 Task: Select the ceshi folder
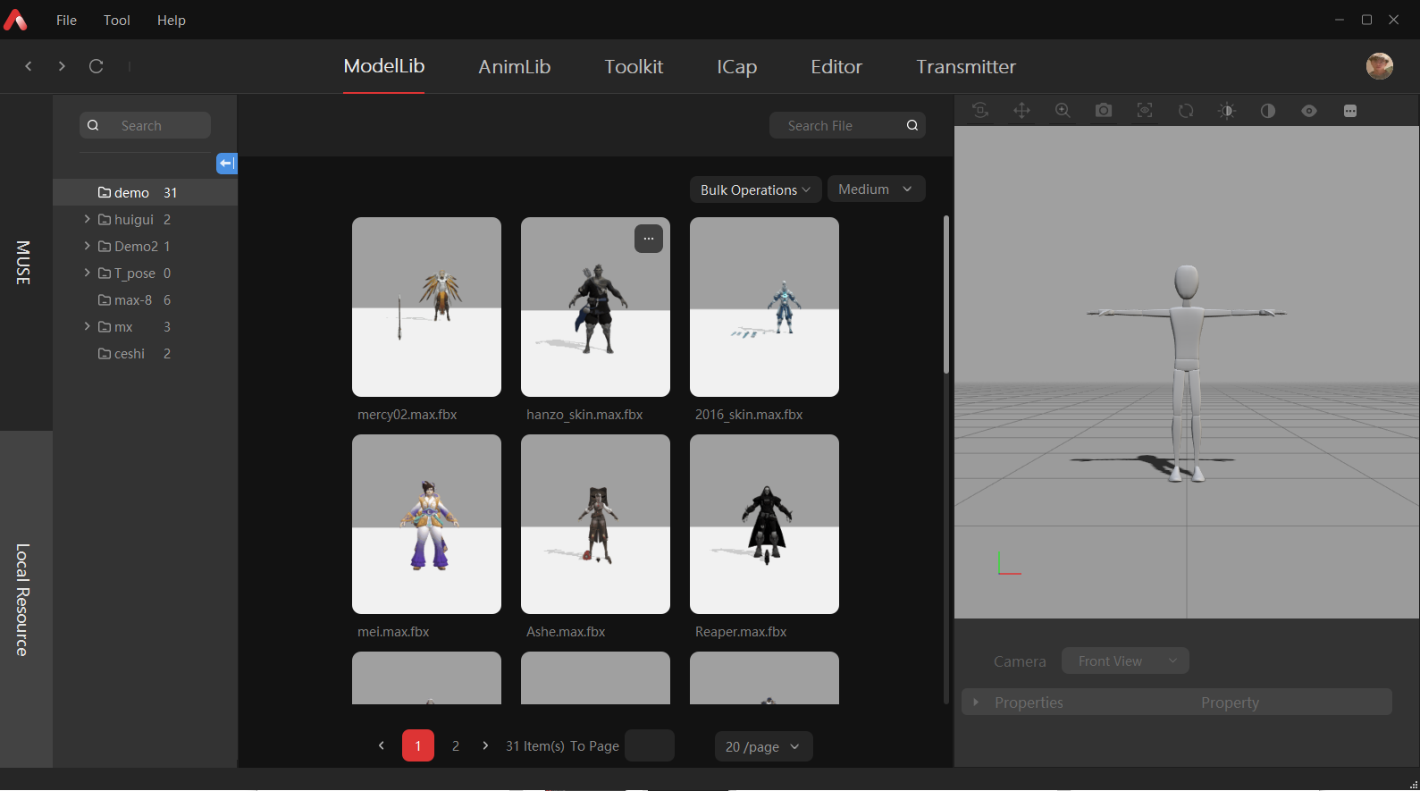point(145,353)
